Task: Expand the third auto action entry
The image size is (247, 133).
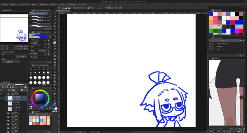Action: tap(216, 50)
